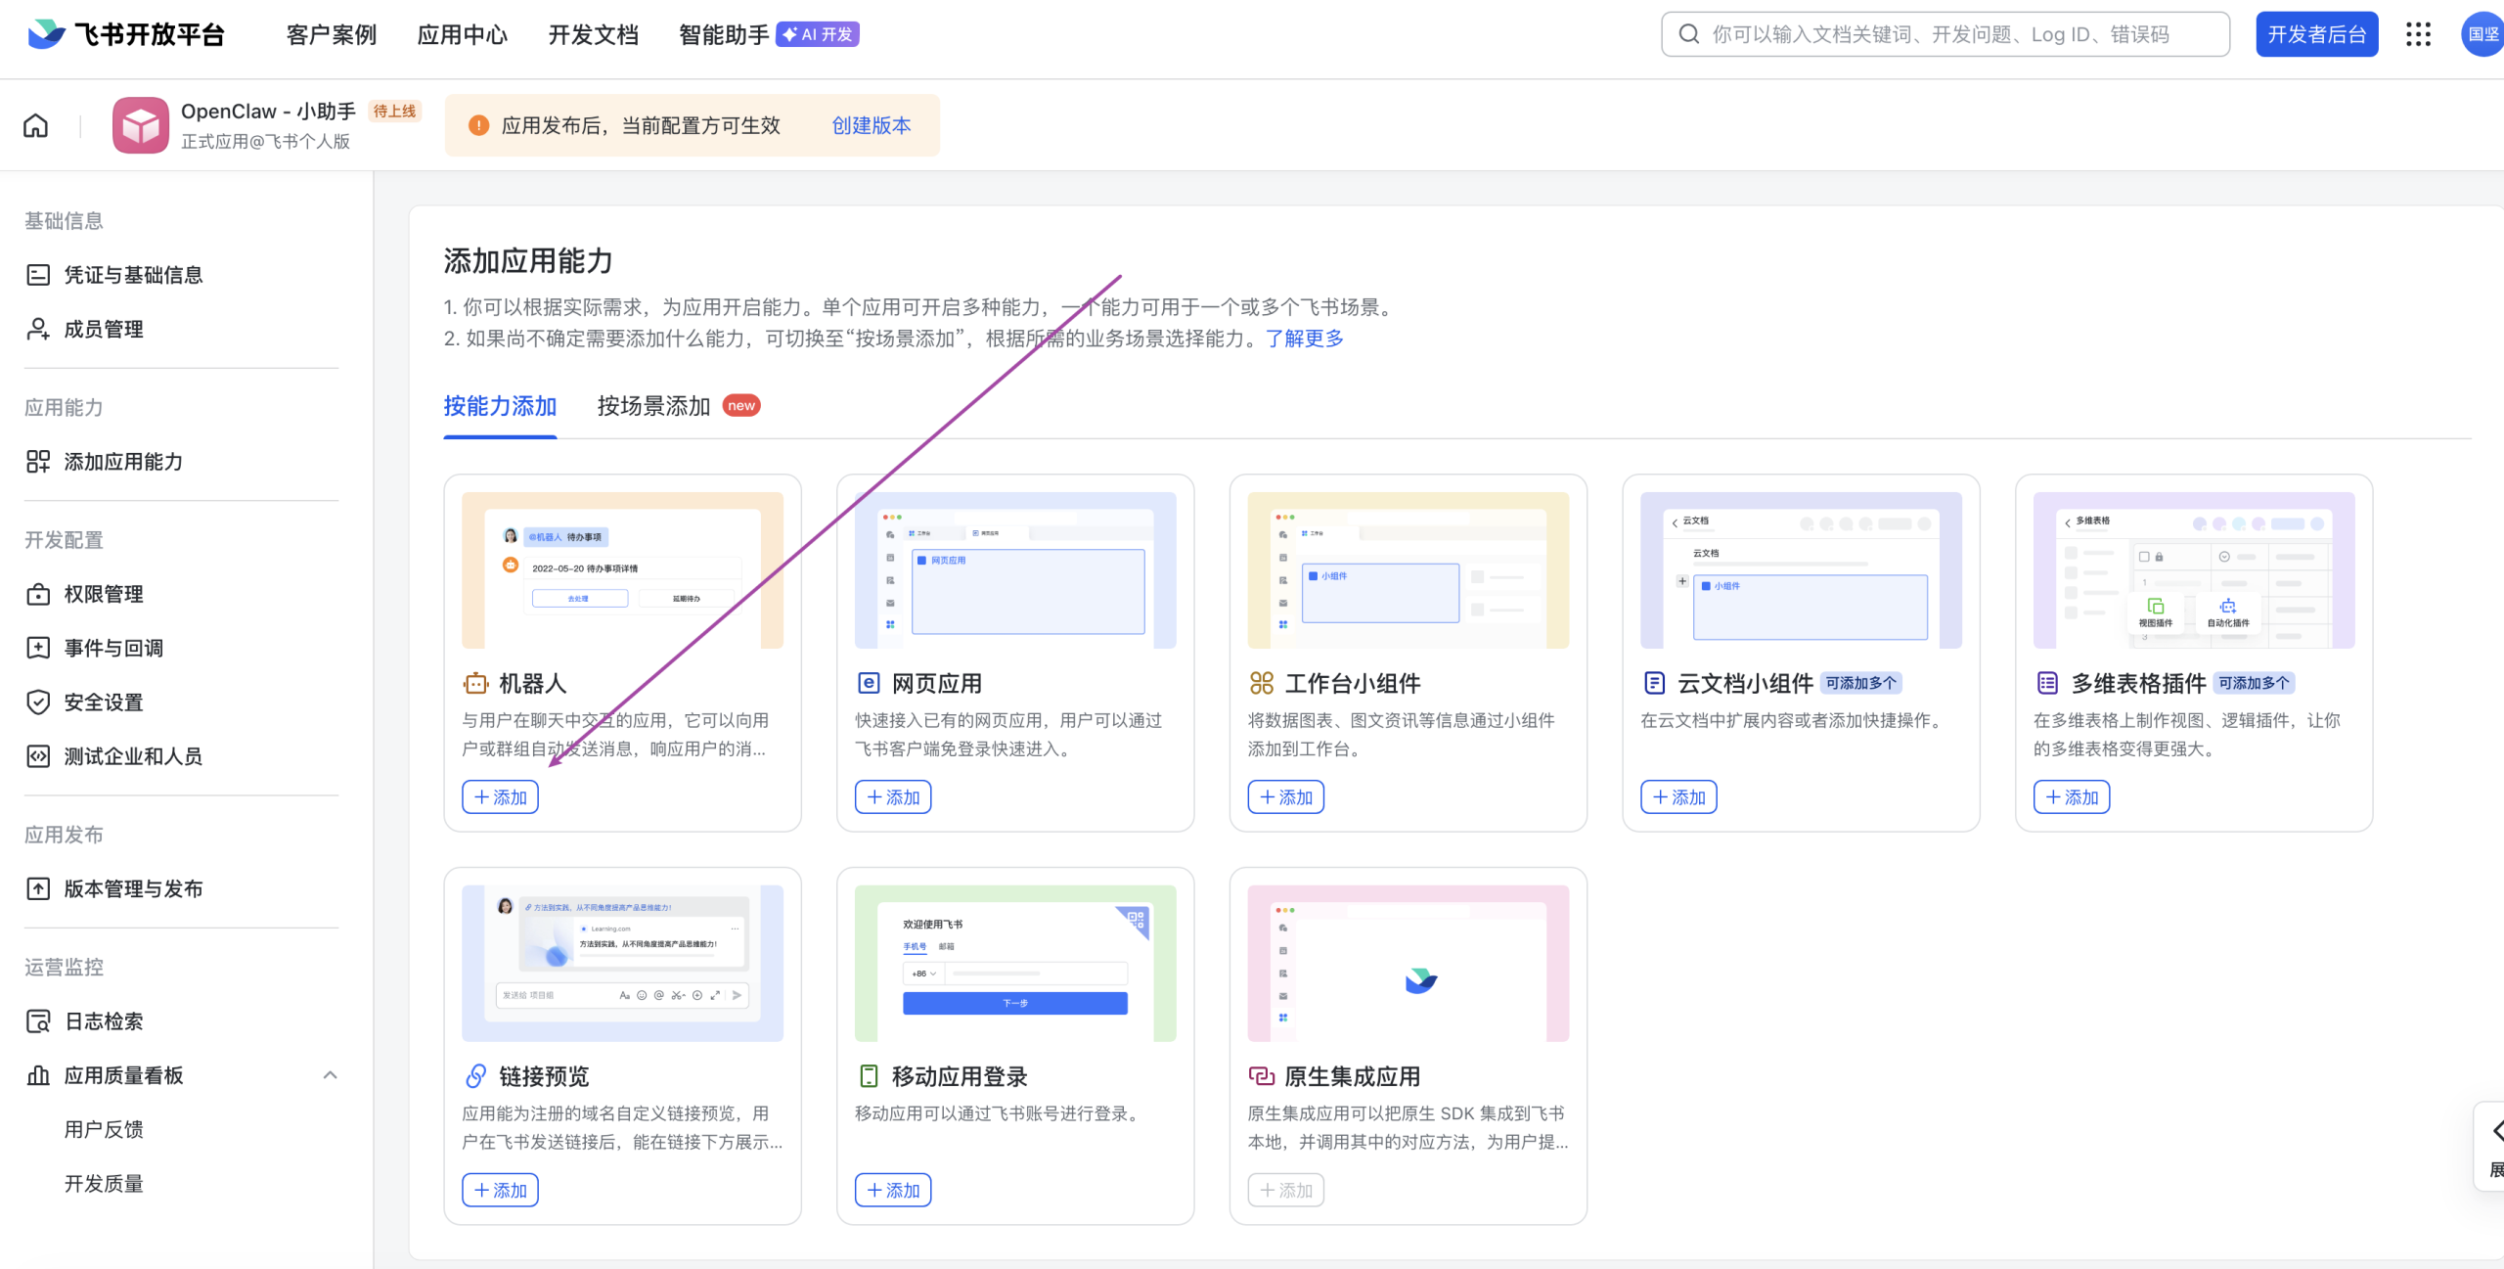Click 添加 on the 机器人 card

500,796
